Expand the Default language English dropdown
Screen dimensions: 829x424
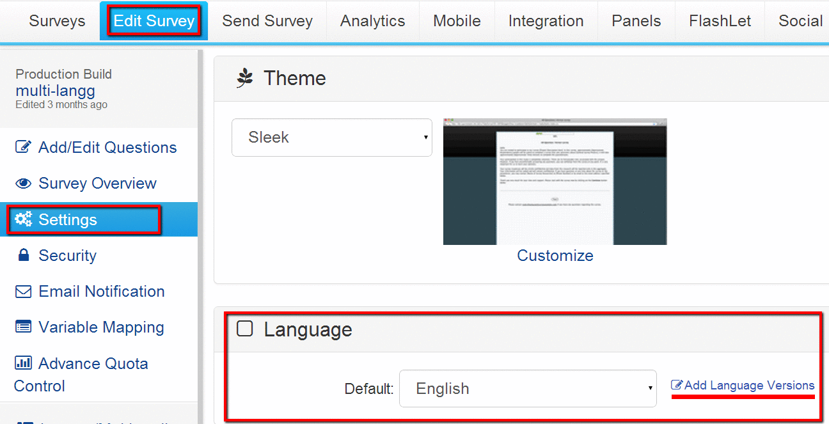[x=527, y=388]
